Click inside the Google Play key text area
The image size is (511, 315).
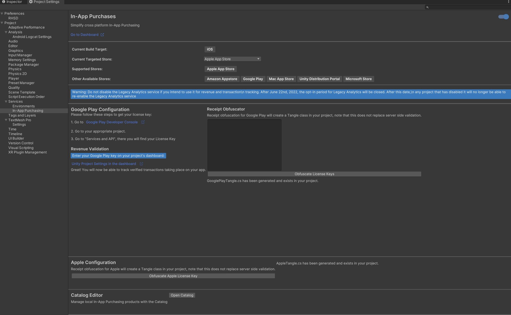pos(244,145)
